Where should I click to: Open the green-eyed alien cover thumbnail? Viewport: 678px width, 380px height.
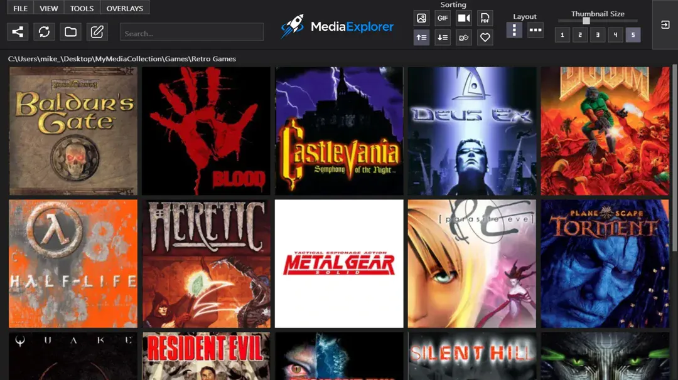click(x=605, y=356)
